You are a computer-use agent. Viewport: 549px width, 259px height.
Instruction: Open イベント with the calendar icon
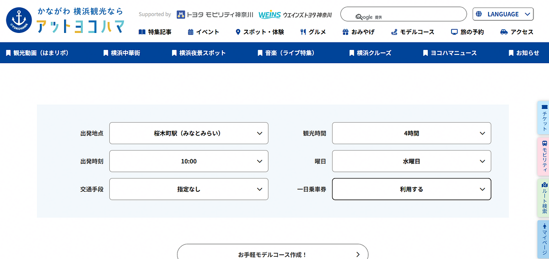click(x=203, y=32)
